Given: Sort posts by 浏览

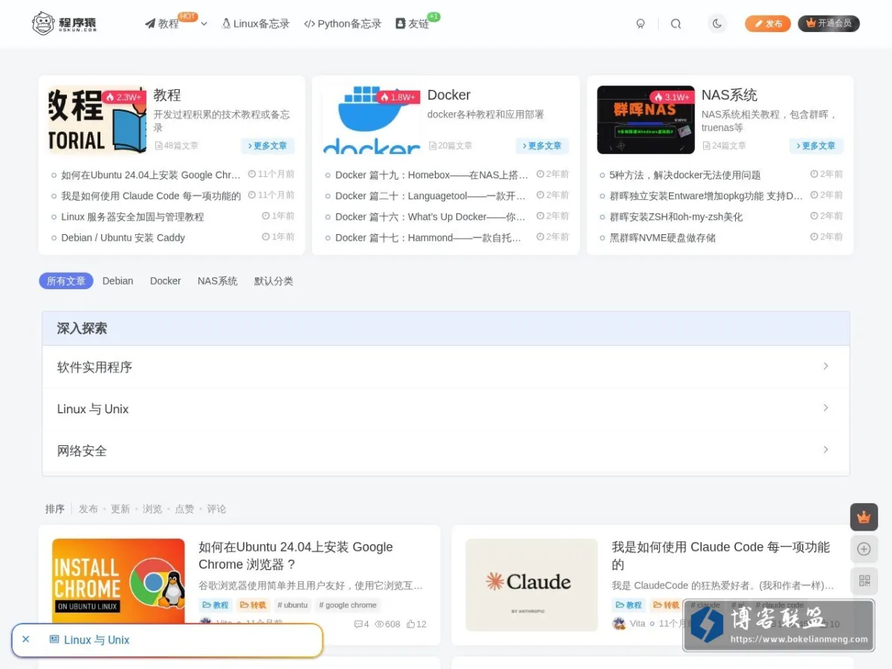Looking at the screenshot, I should tap(152, 509).
